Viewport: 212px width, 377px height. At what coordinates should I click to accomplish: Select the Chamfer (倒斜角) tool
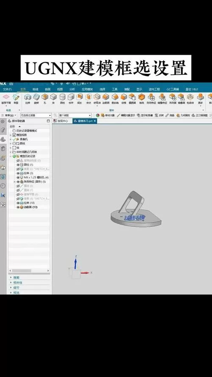[115, 99]
